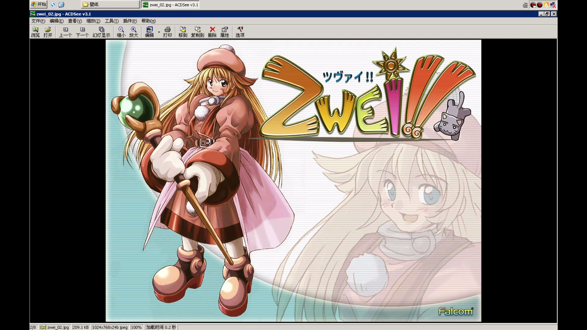587x330 pixels.
Task: Click red recorder tray icon with window
Action: (x=533, y=5)
